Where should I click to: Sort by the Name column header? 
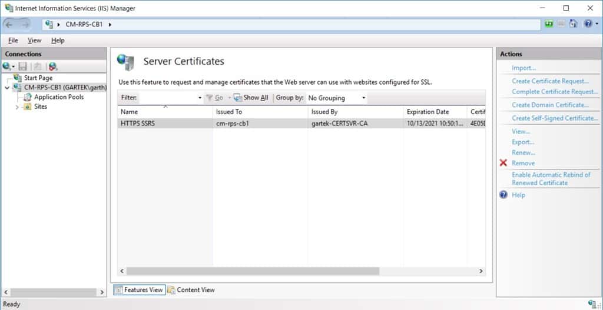[165, 112]
